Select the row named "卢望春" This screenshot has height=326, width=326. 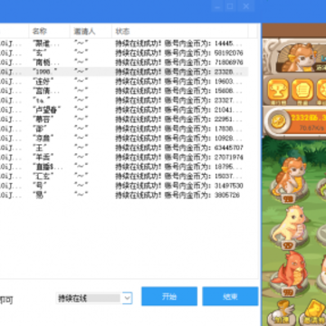124,110
